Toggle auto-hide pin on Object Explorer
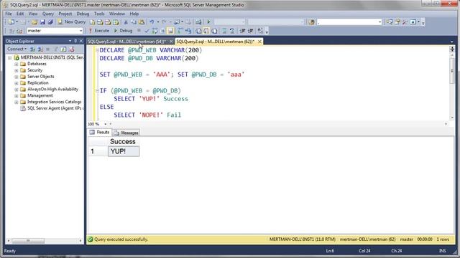 [75, 41]
